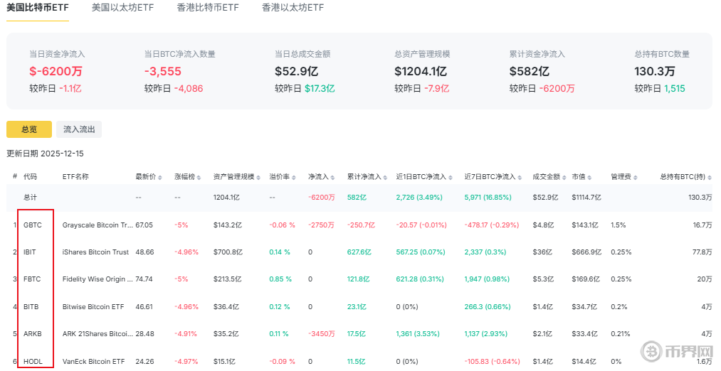Click the $-6200万 daily net inflow value

coord(56,71)
